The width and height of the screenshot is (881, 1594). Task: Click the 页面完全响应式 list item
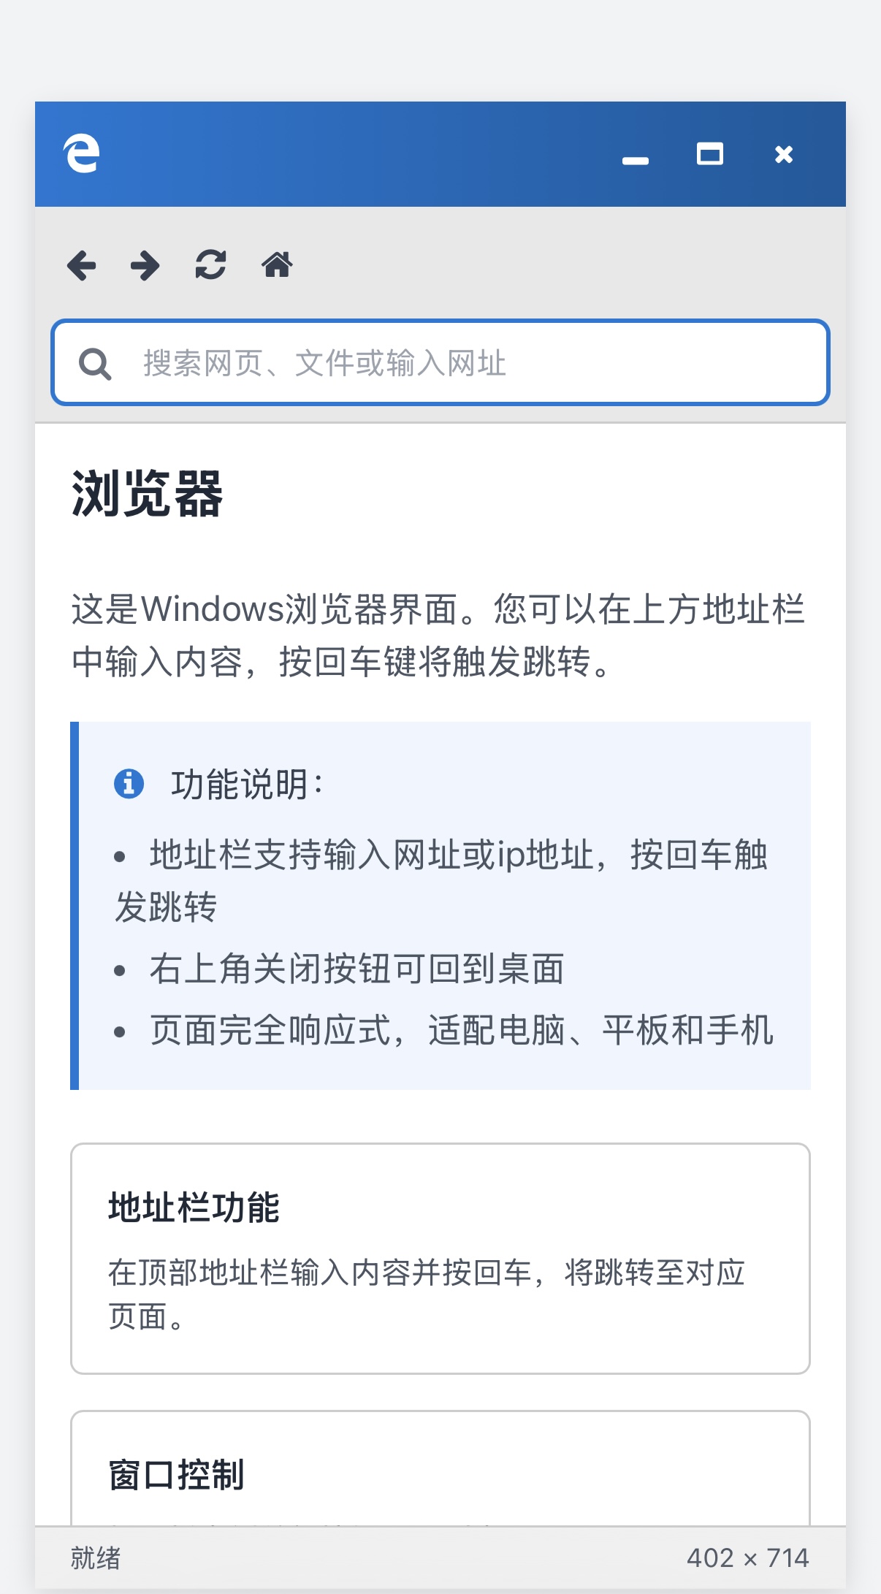pos(460,1031)
